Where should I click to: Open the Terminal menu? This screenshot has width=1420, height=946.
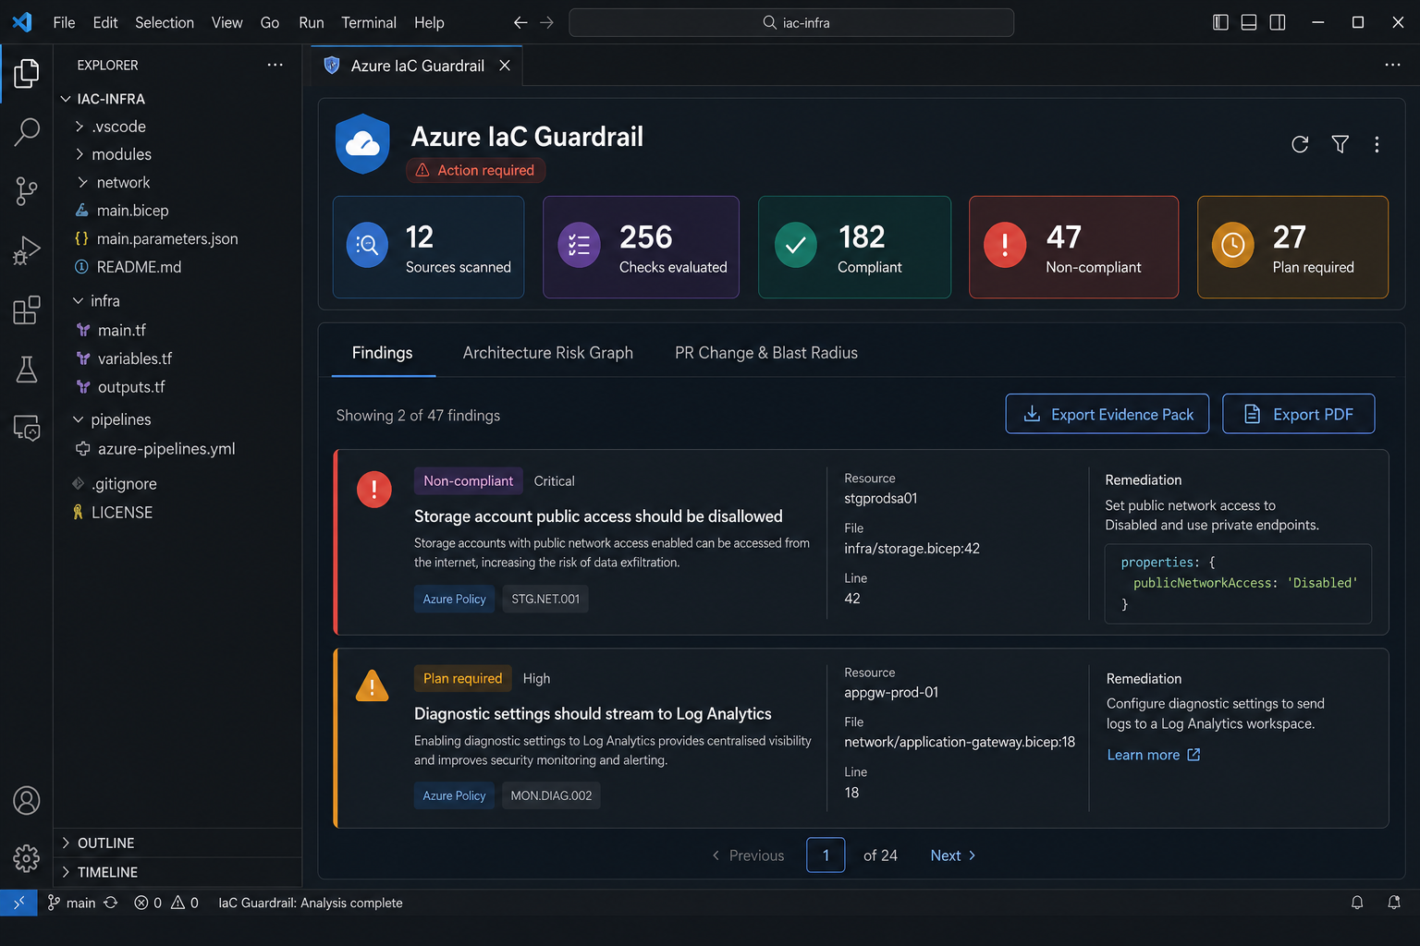pyautogui.click(x=369, y=22)
